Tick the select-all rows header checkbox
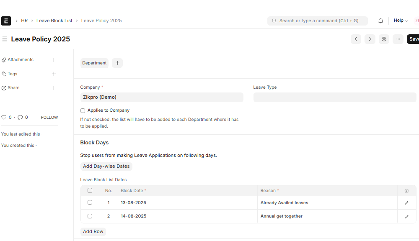The image size is (419, 241). click(x=90, y=190)
